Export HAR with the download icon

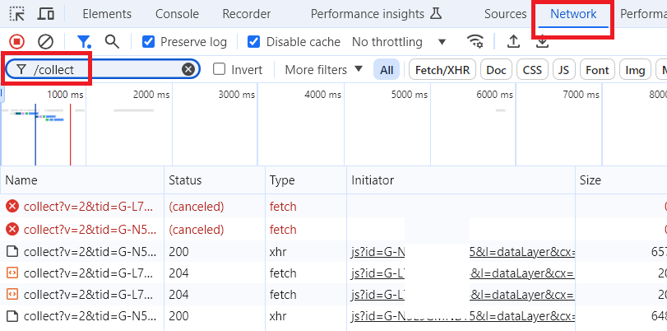542,41
